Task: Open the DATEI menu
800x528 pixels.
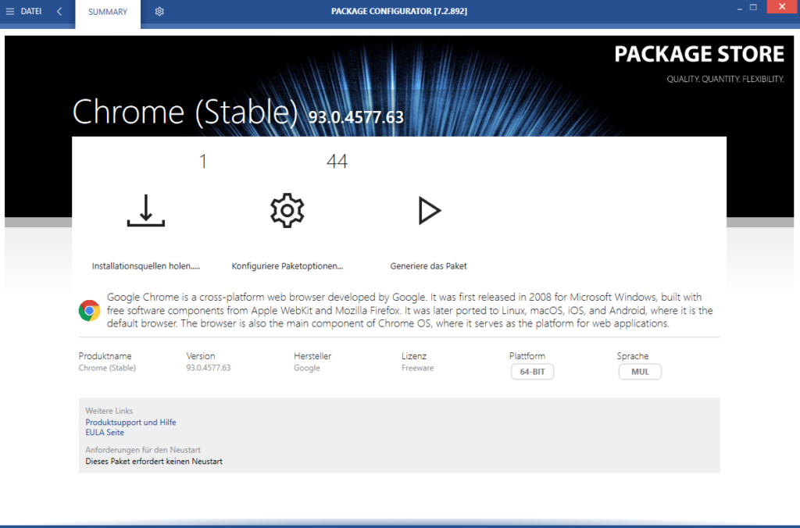Action: (31, 11)
